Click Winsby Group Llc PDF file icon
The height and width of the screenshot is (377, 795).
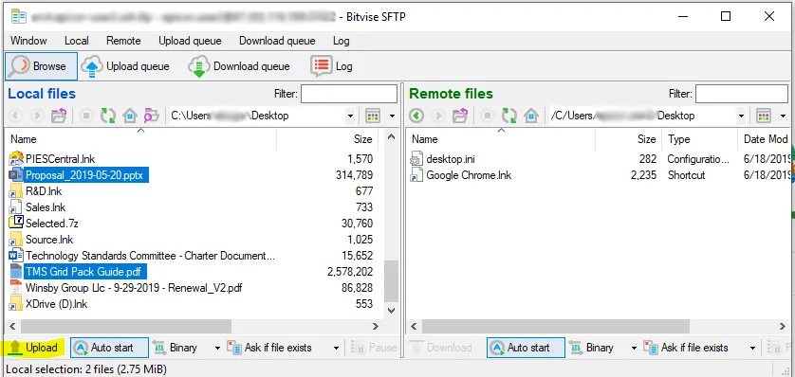click(16, 288)
